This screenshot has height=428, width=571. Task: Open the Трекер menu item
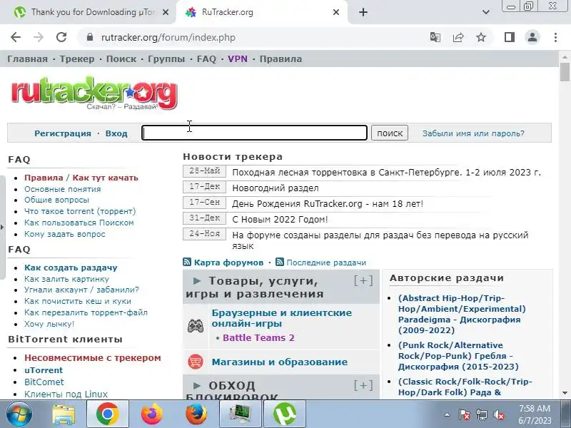click(x=77, y=59)
